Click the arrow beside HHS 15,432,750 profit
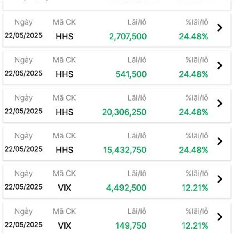This screenshot has height=234, width=234. [220, 141]
